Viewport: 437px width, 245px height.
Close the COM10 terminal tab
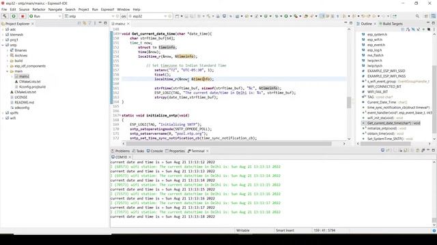tap(130, 157)
